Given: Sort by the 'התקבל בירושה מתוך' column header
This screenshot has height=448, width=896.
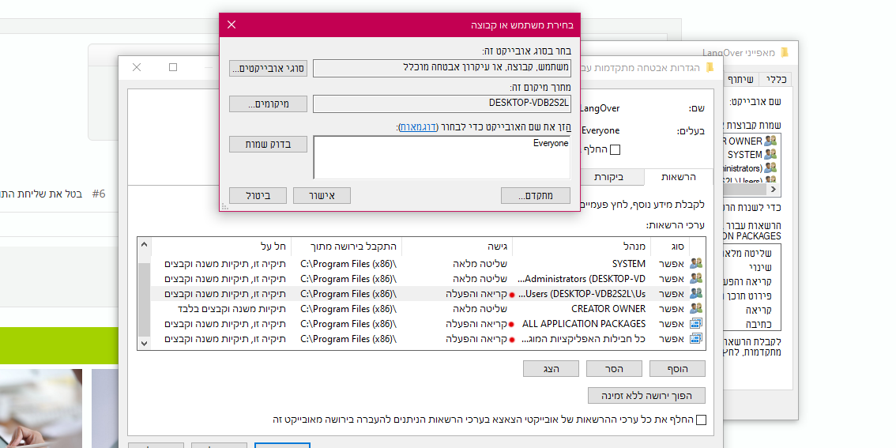Looking at the screenshot, I should click(x=347, y=247).
